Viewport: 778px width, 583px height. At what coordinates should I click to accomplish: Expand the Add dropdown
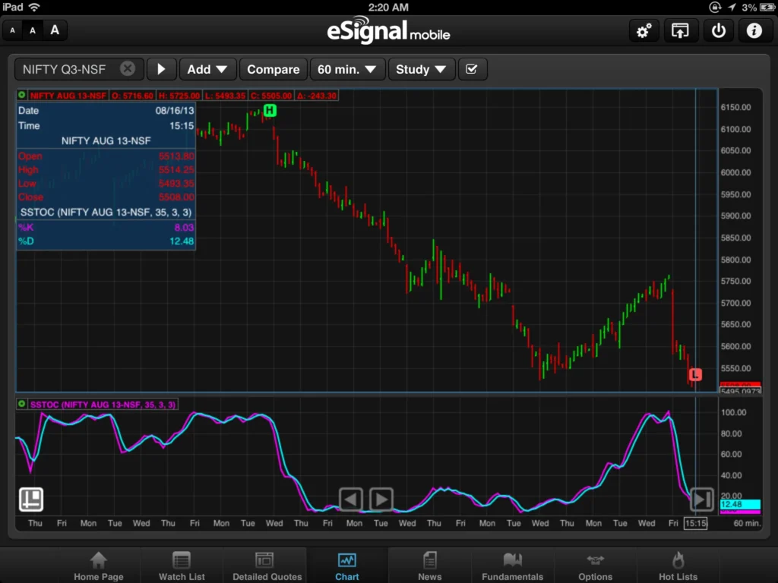(x=207, y=69)
